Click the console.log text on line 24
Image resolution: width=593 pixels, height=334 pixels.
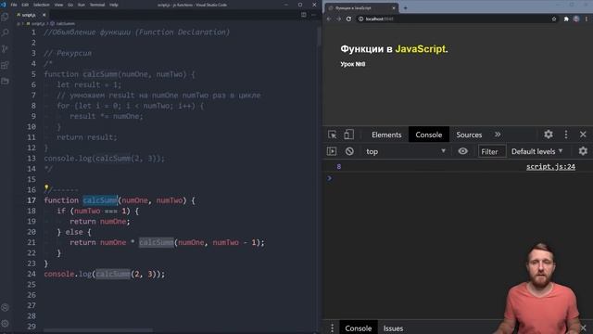[68, 274]
